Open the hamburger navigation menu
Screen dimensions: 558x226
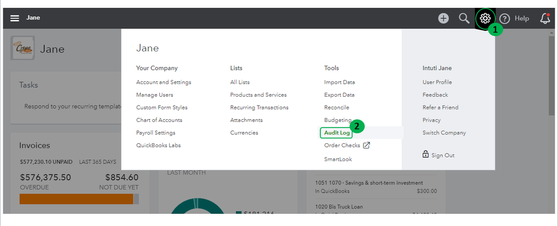[15, 18]
